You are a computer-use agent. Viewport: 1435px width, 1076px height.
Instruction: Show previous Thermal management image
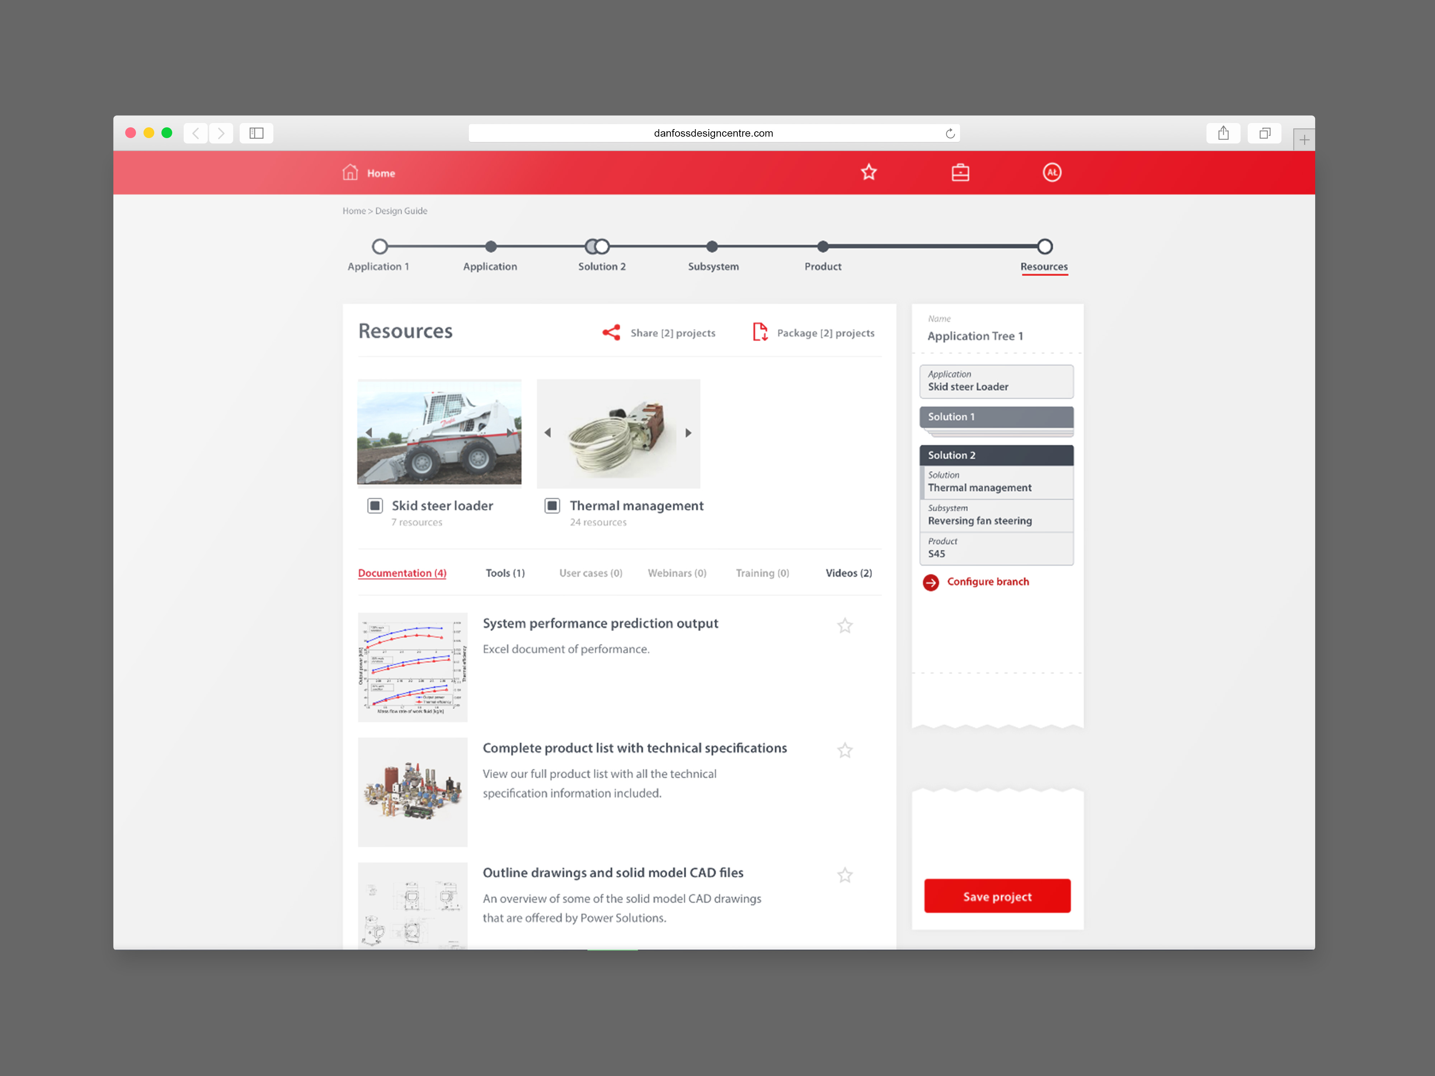click(547, 433)
